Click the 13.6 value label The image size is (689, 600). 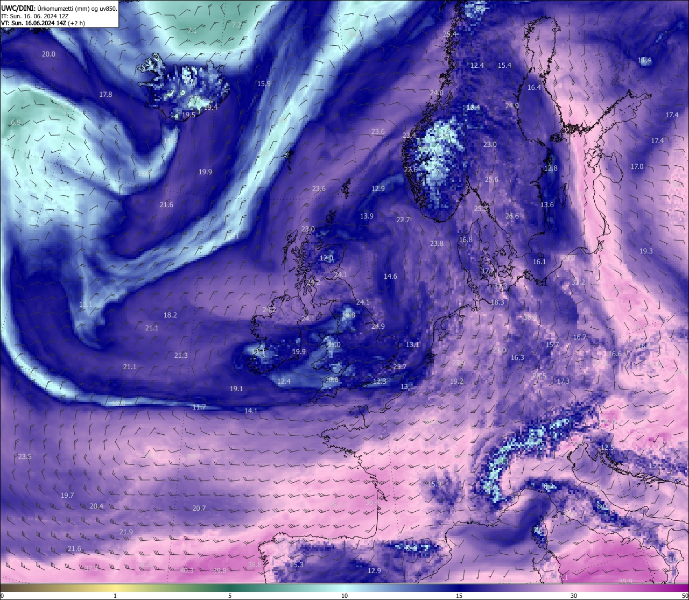pyautogui.click(x=547, y=205)
